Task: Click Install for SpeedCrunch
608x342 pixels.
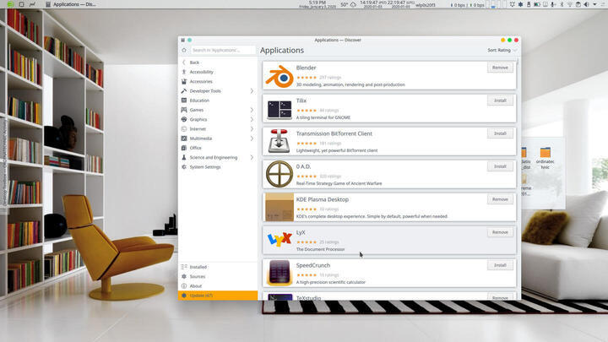Action: 500,265
